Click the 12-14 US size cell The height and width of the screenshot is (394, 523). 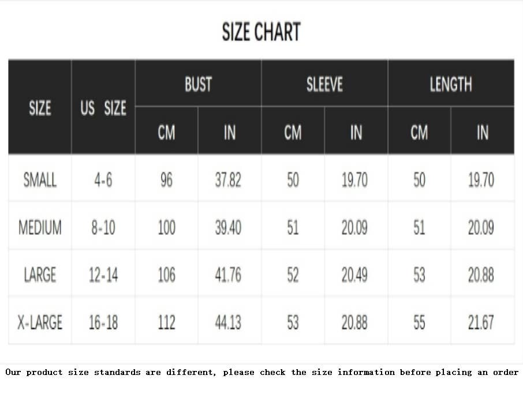point(103,275)
